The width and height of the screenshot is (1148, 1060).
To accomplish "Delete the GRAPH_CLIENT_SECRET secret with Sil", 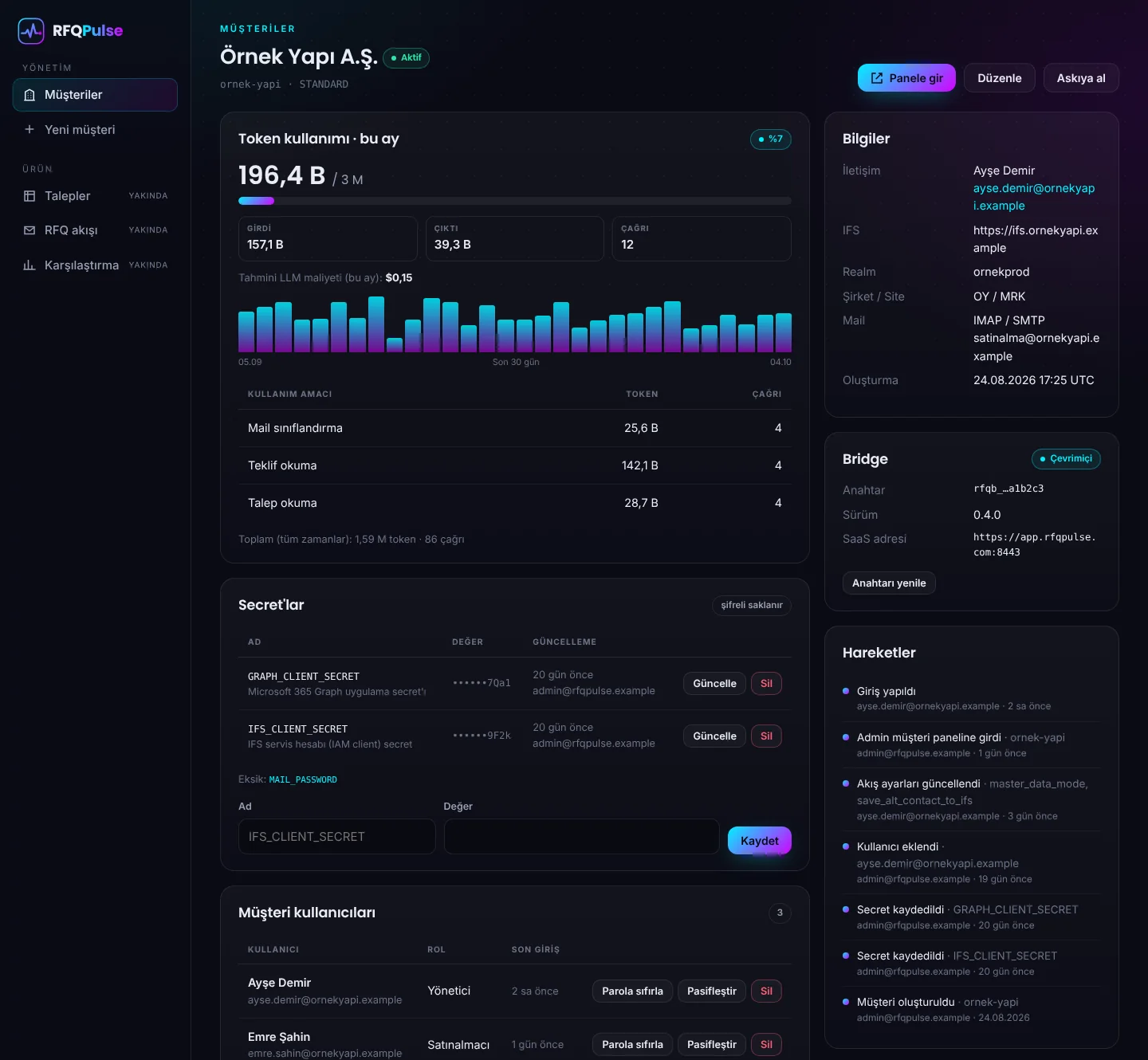I will click(x=766, y=684).
